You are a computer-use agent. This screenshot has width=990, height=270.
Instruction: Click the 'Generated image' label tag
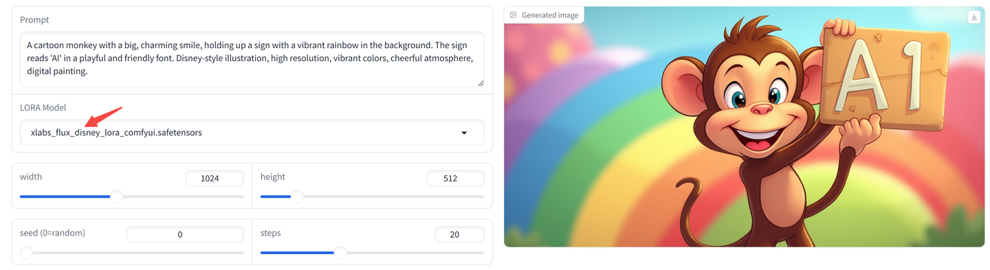(x=544, y=15)
